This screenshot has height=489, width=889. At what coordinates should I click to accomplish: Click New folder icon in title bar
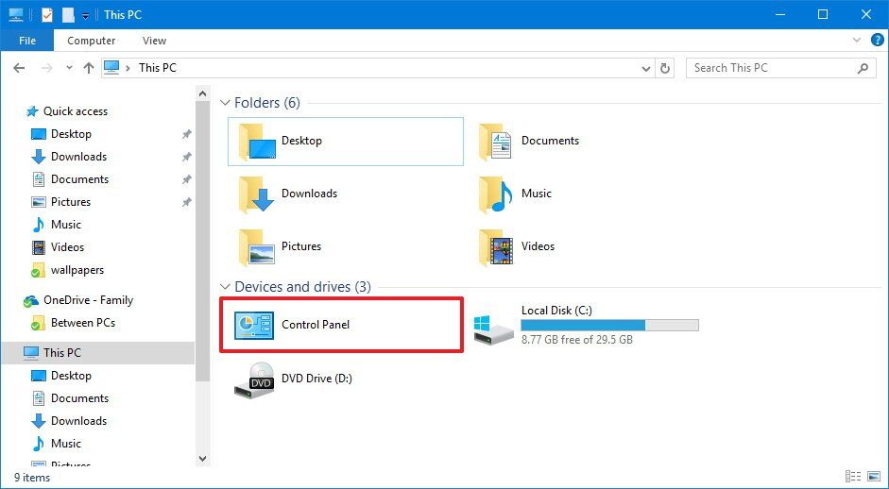tap(68, 15)
